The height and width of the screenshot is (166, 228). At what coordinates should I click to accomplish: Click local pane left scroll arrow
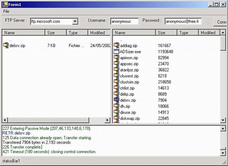5,120
